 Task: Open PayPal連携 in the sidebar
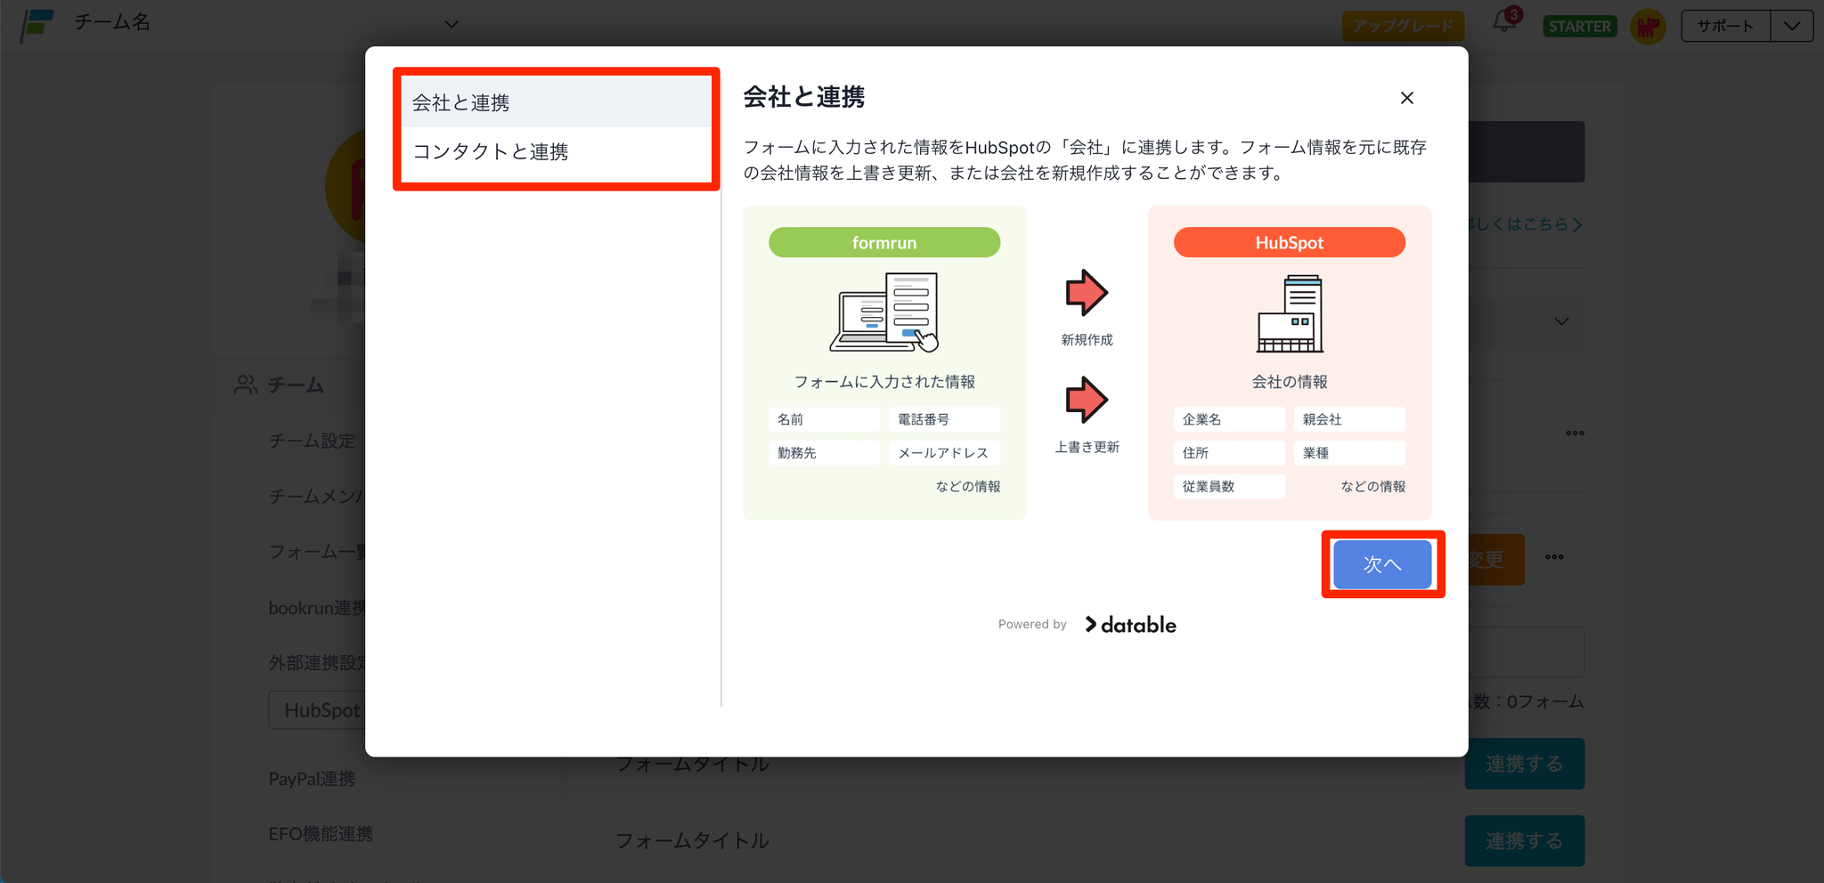tap(313, 779)
